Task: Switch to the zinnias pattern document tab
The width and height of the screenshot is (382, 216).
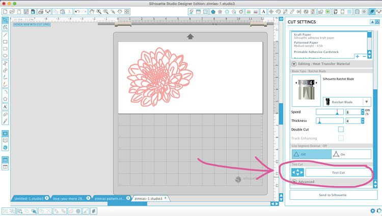Action: coord(109,199)
